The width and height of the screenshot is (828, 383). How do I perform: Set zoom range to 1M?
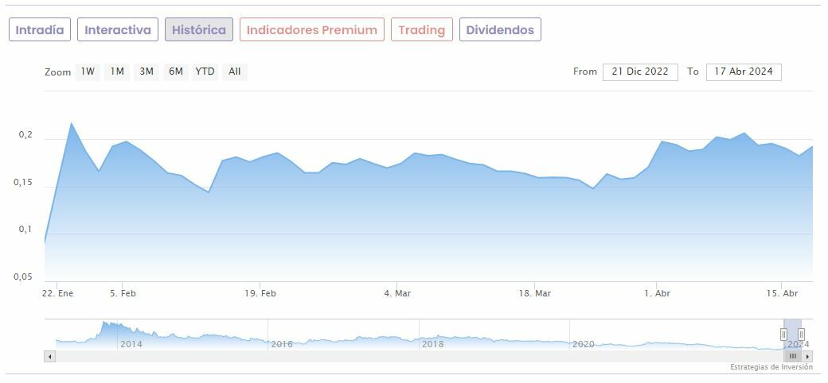tap(117, 72)
